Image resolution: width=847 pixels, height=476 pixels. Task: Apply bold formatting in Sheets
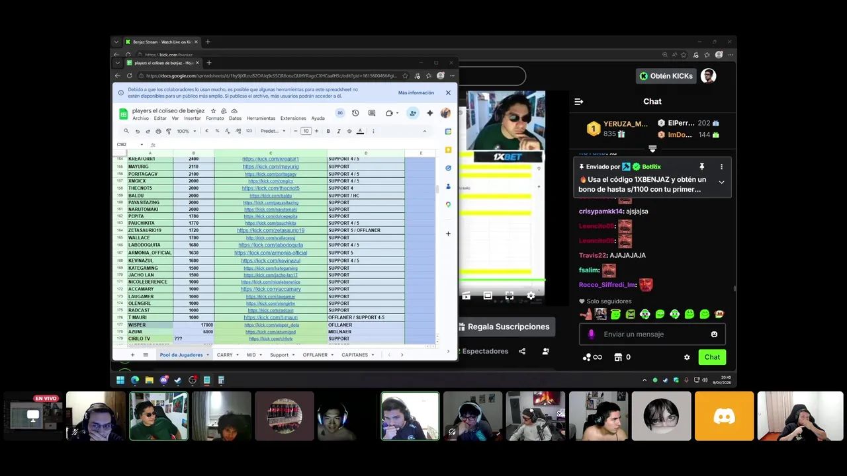point(328,131)
